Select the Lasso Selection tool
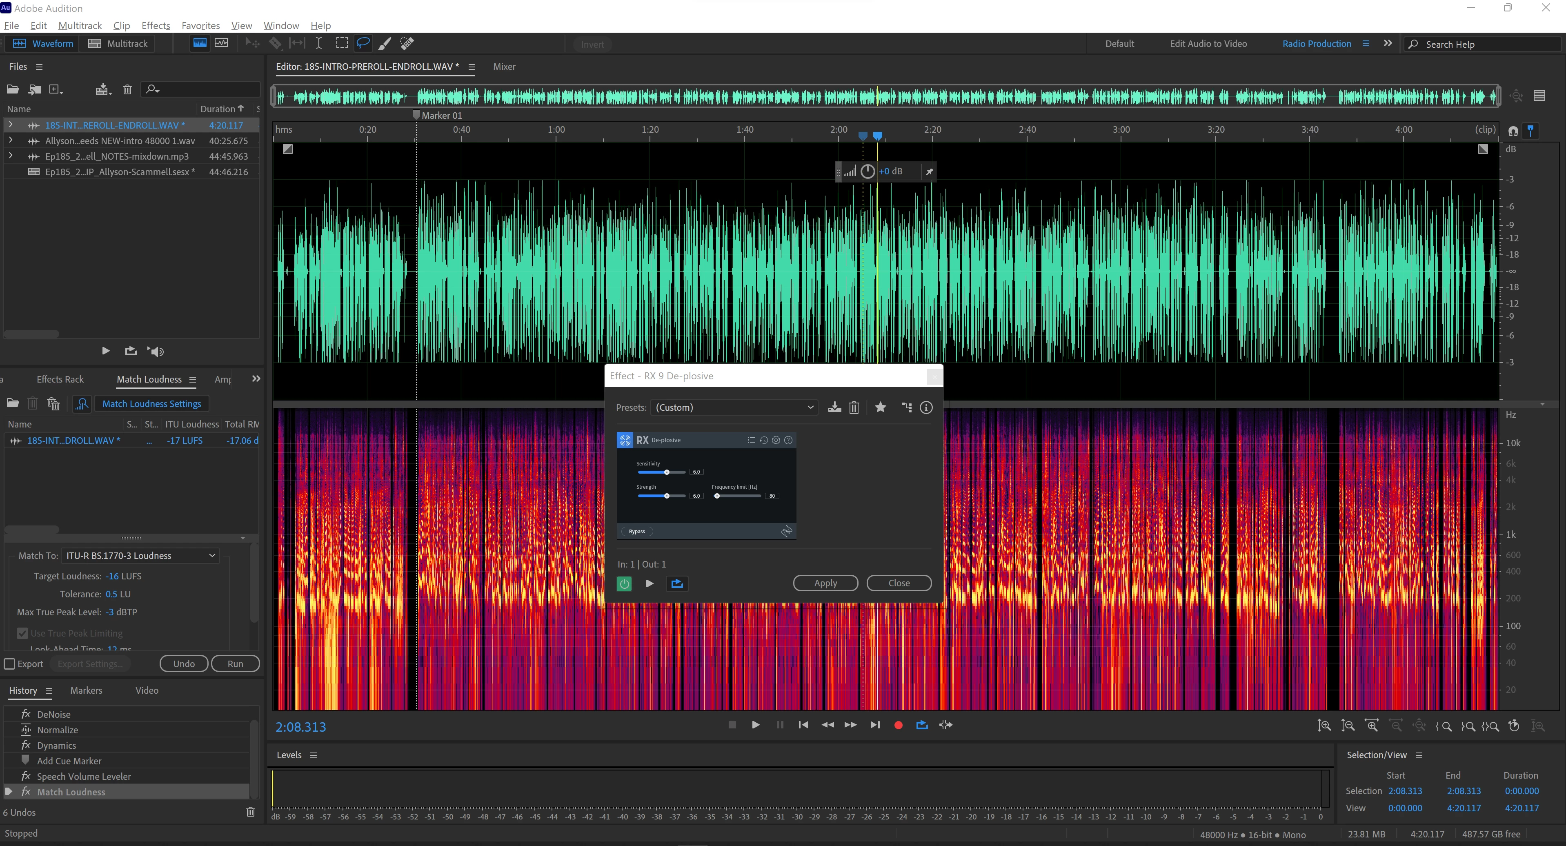1566x846 pixels. [363, 43]
